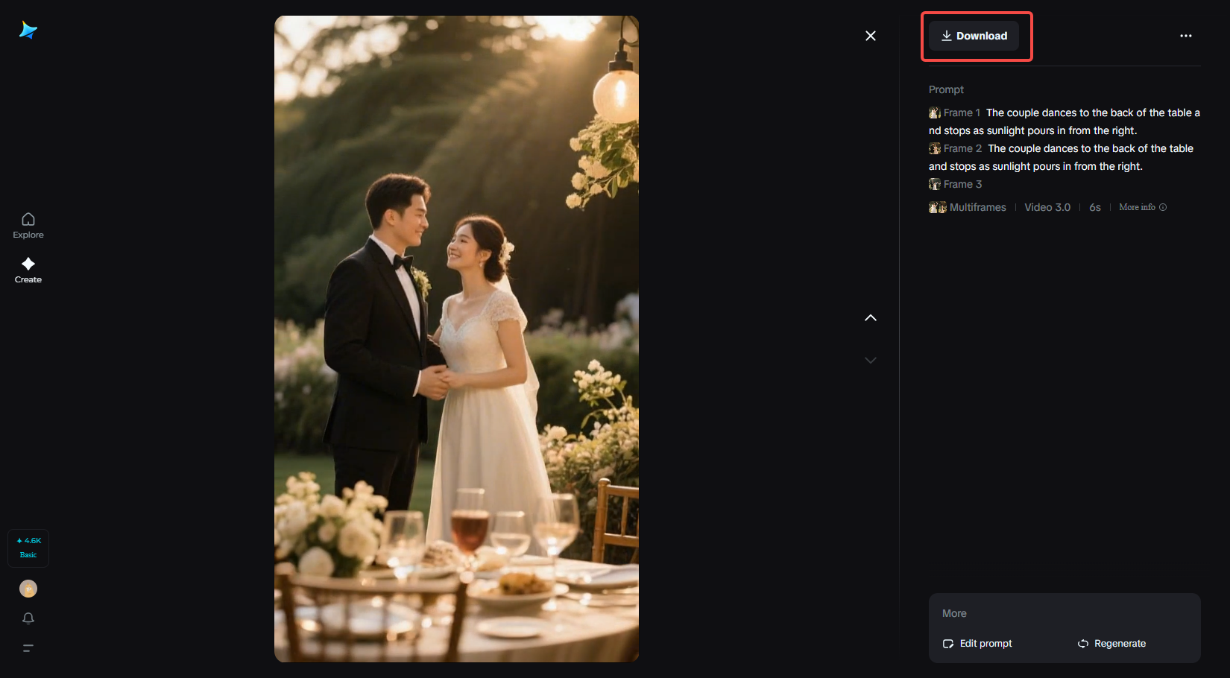
Task: Click the More info circle icon
Action: [x=1164, y=207]
